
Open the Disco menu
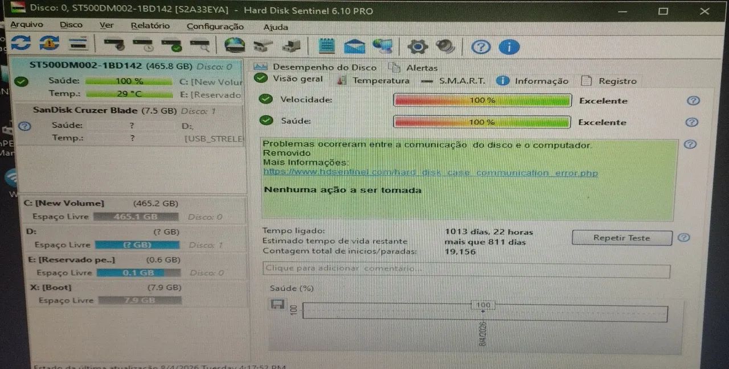[71, 25]
